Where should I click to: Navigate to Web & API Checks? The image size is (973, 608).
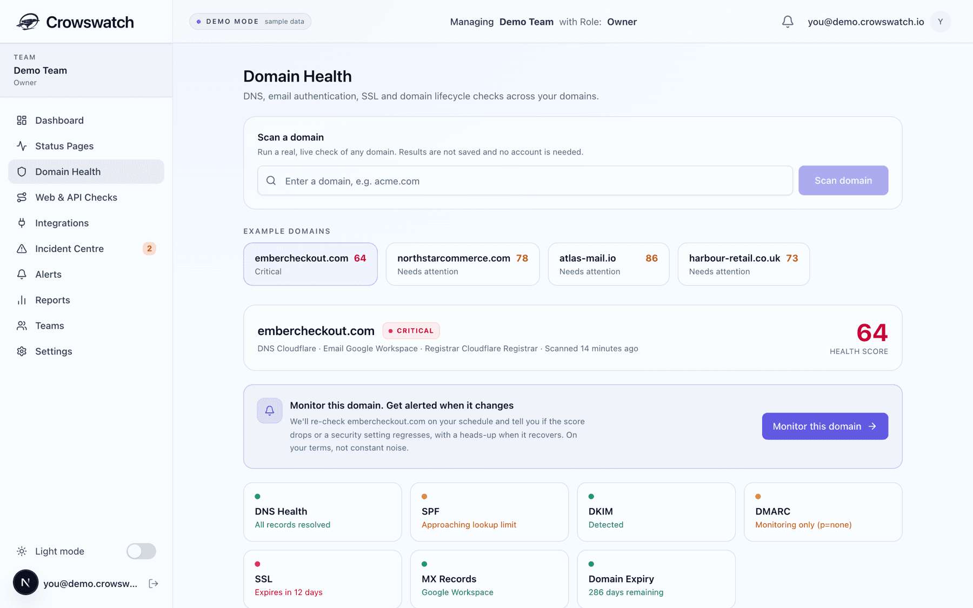[x=86, y=197]
